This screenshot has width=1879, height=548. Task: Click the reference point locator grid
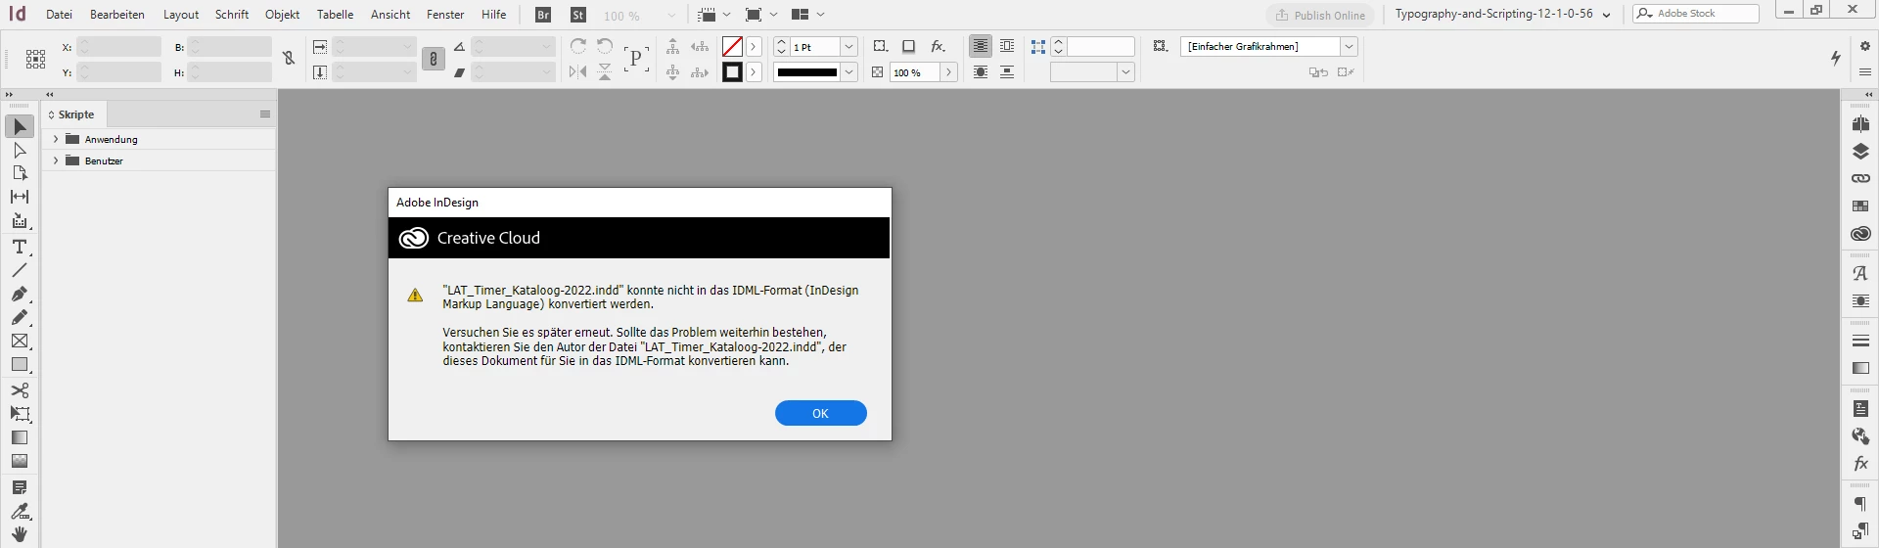point(35,59)
